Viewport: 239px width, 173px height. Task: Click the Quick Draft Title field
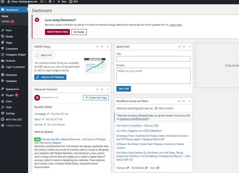pyautogui.click(x=153, y=59)
